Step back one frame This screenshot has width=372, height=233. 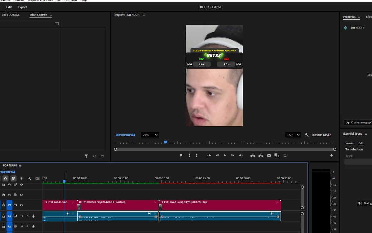[x=217, y=155]
